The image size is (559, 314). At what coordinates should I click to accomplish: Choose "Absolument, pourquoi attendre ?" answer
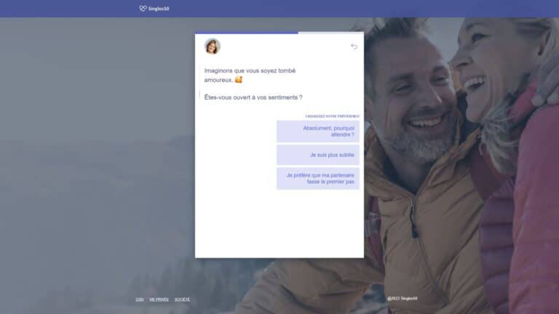318,132
